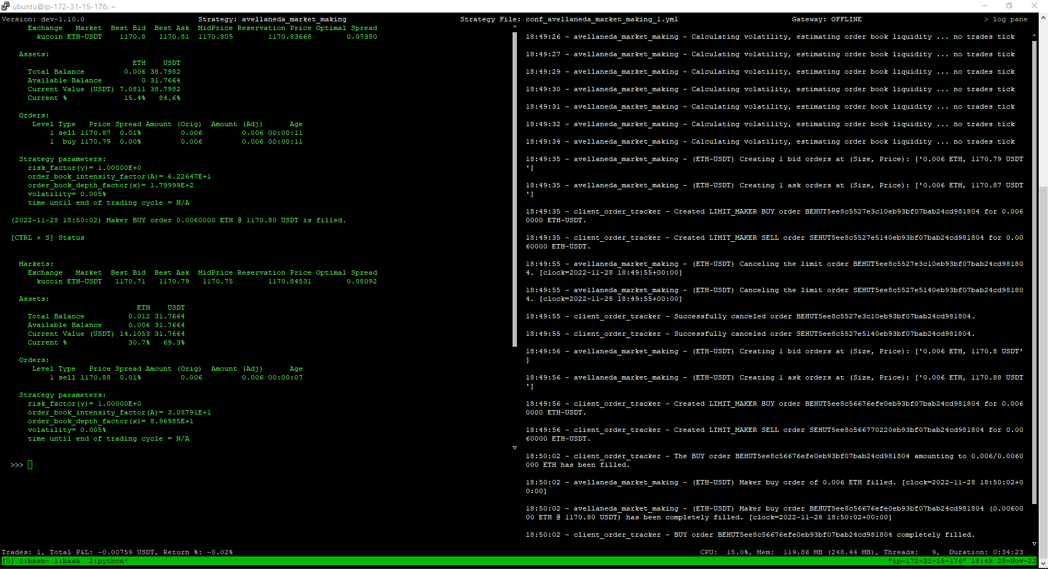Click 'Return %: -0.02%' in status bar
Image resolution: width=1048 pixels, height=569 pixels.
[x=198, y=553]
